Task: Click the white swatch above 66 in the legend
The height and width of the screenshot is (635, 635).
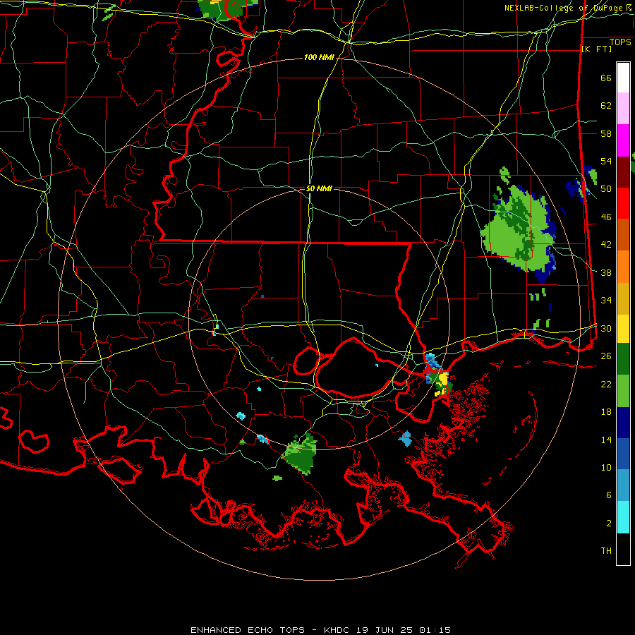Action: pyautogui.click(x=623, y=78)
